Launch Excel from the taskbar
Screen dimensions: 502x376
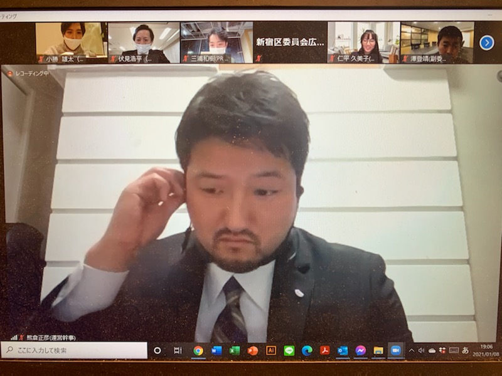tap(235, 350)
